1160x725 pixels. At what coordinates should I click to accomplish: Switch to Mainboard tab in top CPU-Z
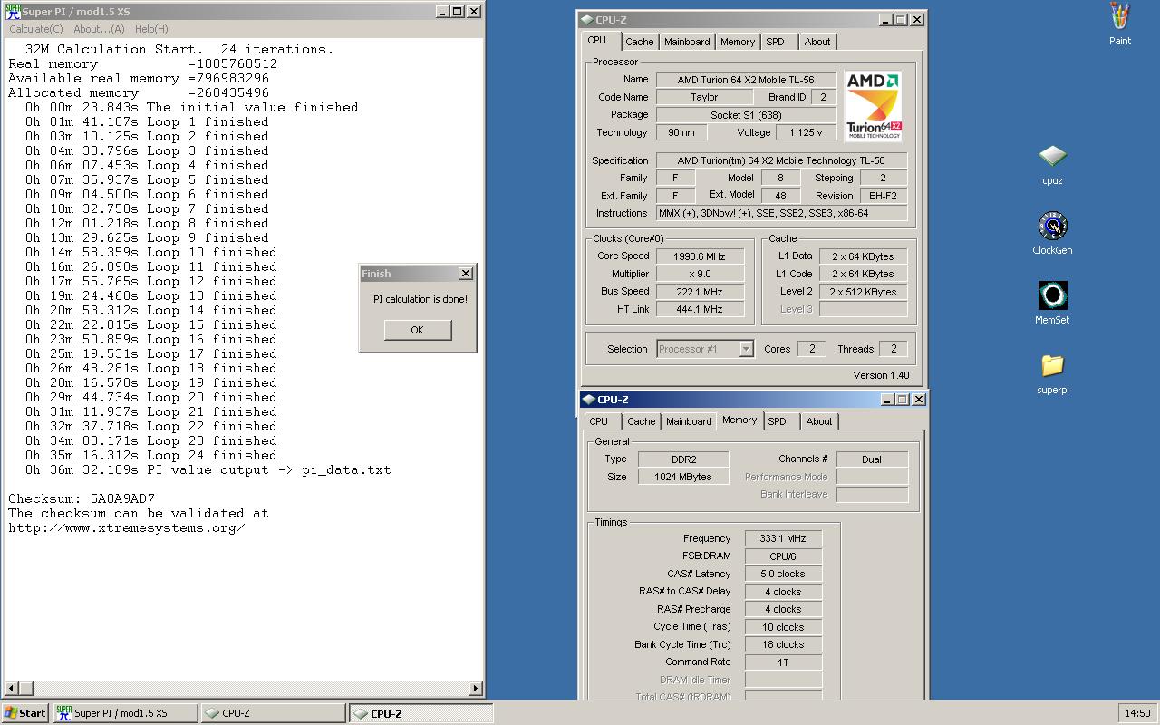687,42
